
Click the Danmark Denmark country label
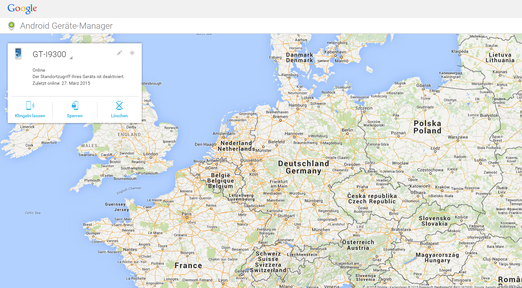click(299, 58)
